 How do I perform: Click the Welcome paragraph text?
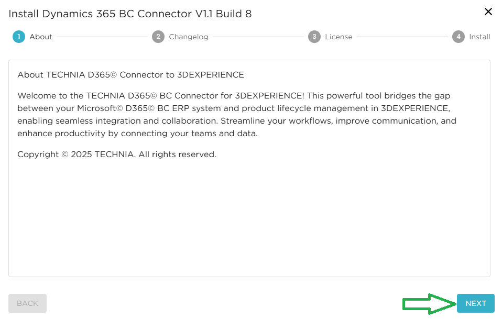[x=236, y=114]
